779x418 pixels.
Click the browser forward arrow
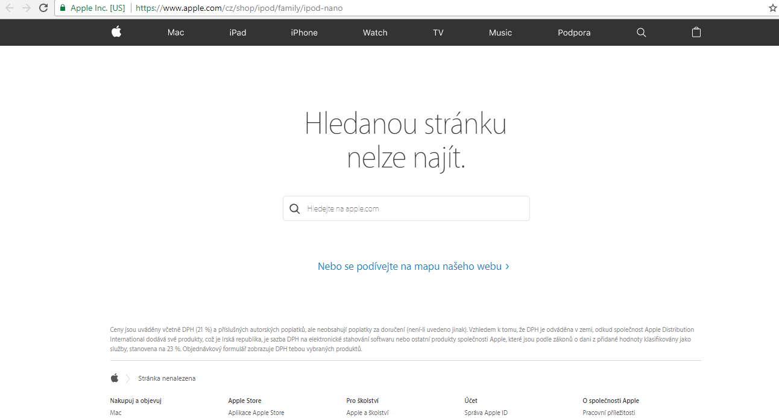click(x=27, y=8)
